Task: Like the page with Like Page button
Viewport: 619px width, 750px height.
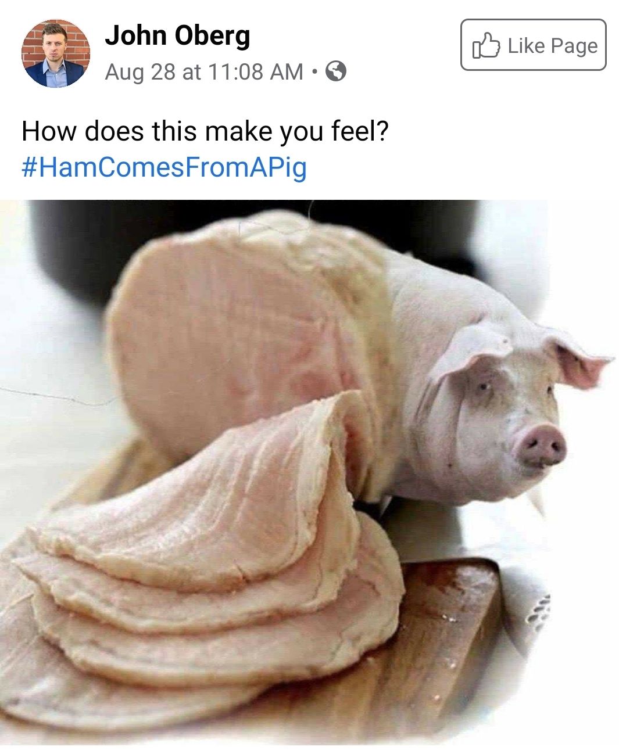Action: (533, 45)
